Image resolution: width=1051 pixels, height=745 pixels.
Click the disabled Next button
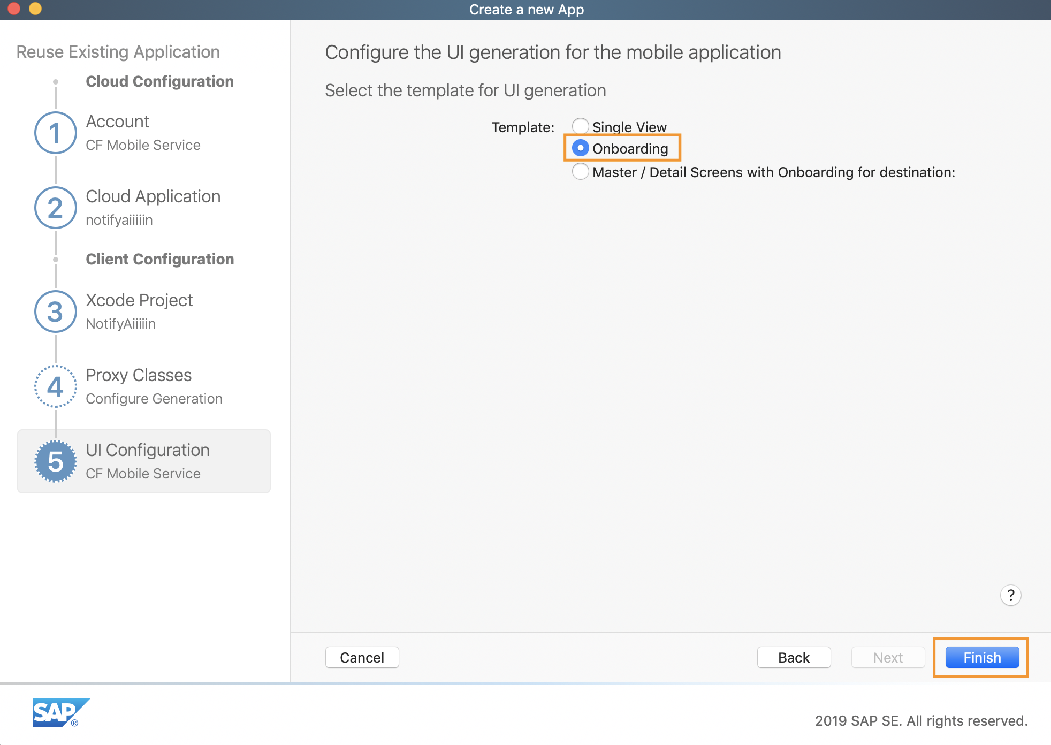888,657
